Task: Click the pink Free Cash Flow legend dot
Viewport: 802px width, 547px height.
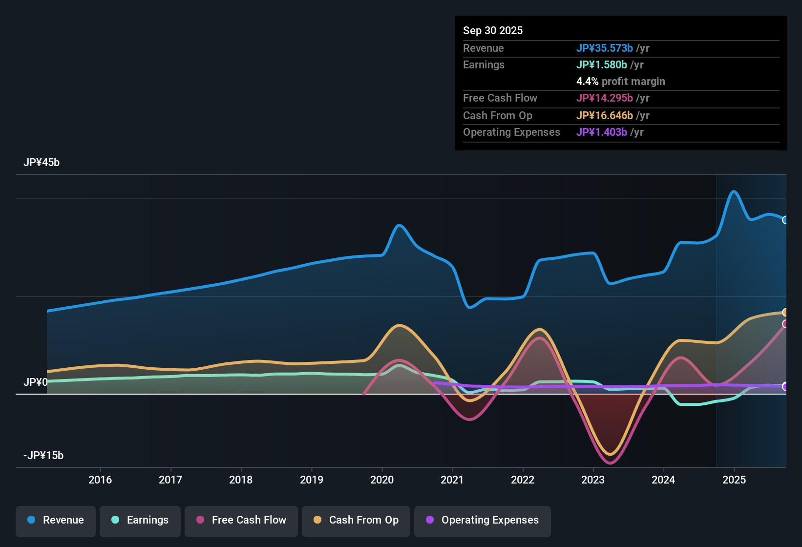Action: [x=200, y=520]
